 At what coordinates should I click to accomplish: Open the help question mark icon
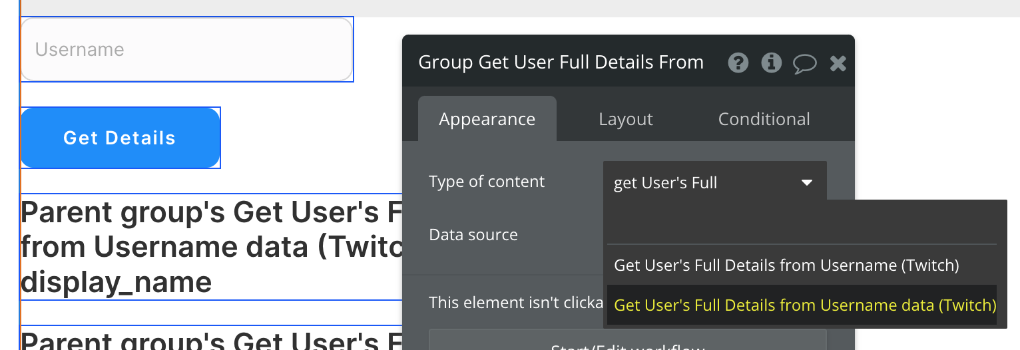click(738, 63)
